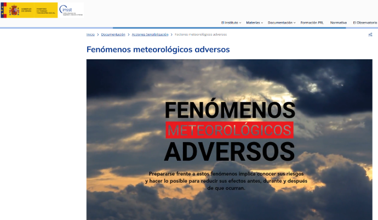
Task: Go to Inicio breadcrumb link
Action: 90,35
